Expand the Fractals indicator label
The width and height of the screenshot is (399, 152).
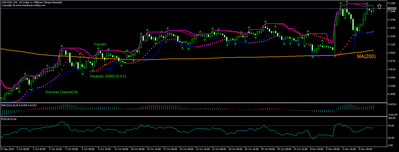pos(100,44)
